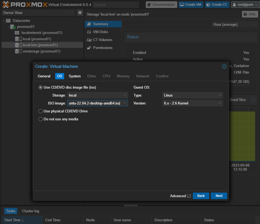Click the top Search field
The image size is (260, 224).
pos(116,5)
